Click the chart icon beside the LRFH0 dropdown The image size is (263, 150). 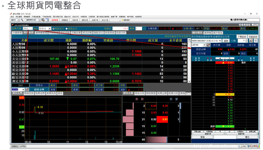coord(208,44)
